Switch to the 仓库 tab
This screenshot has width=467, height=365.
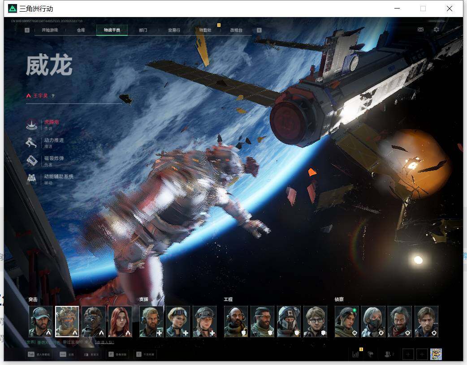[81, 30]
